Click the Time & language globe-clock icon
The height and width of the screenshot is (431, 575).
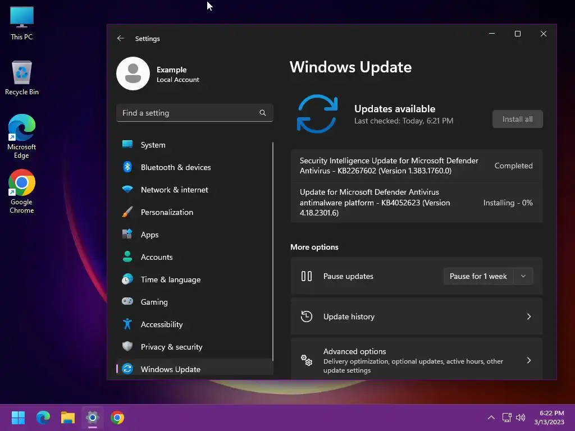(127, 279)
